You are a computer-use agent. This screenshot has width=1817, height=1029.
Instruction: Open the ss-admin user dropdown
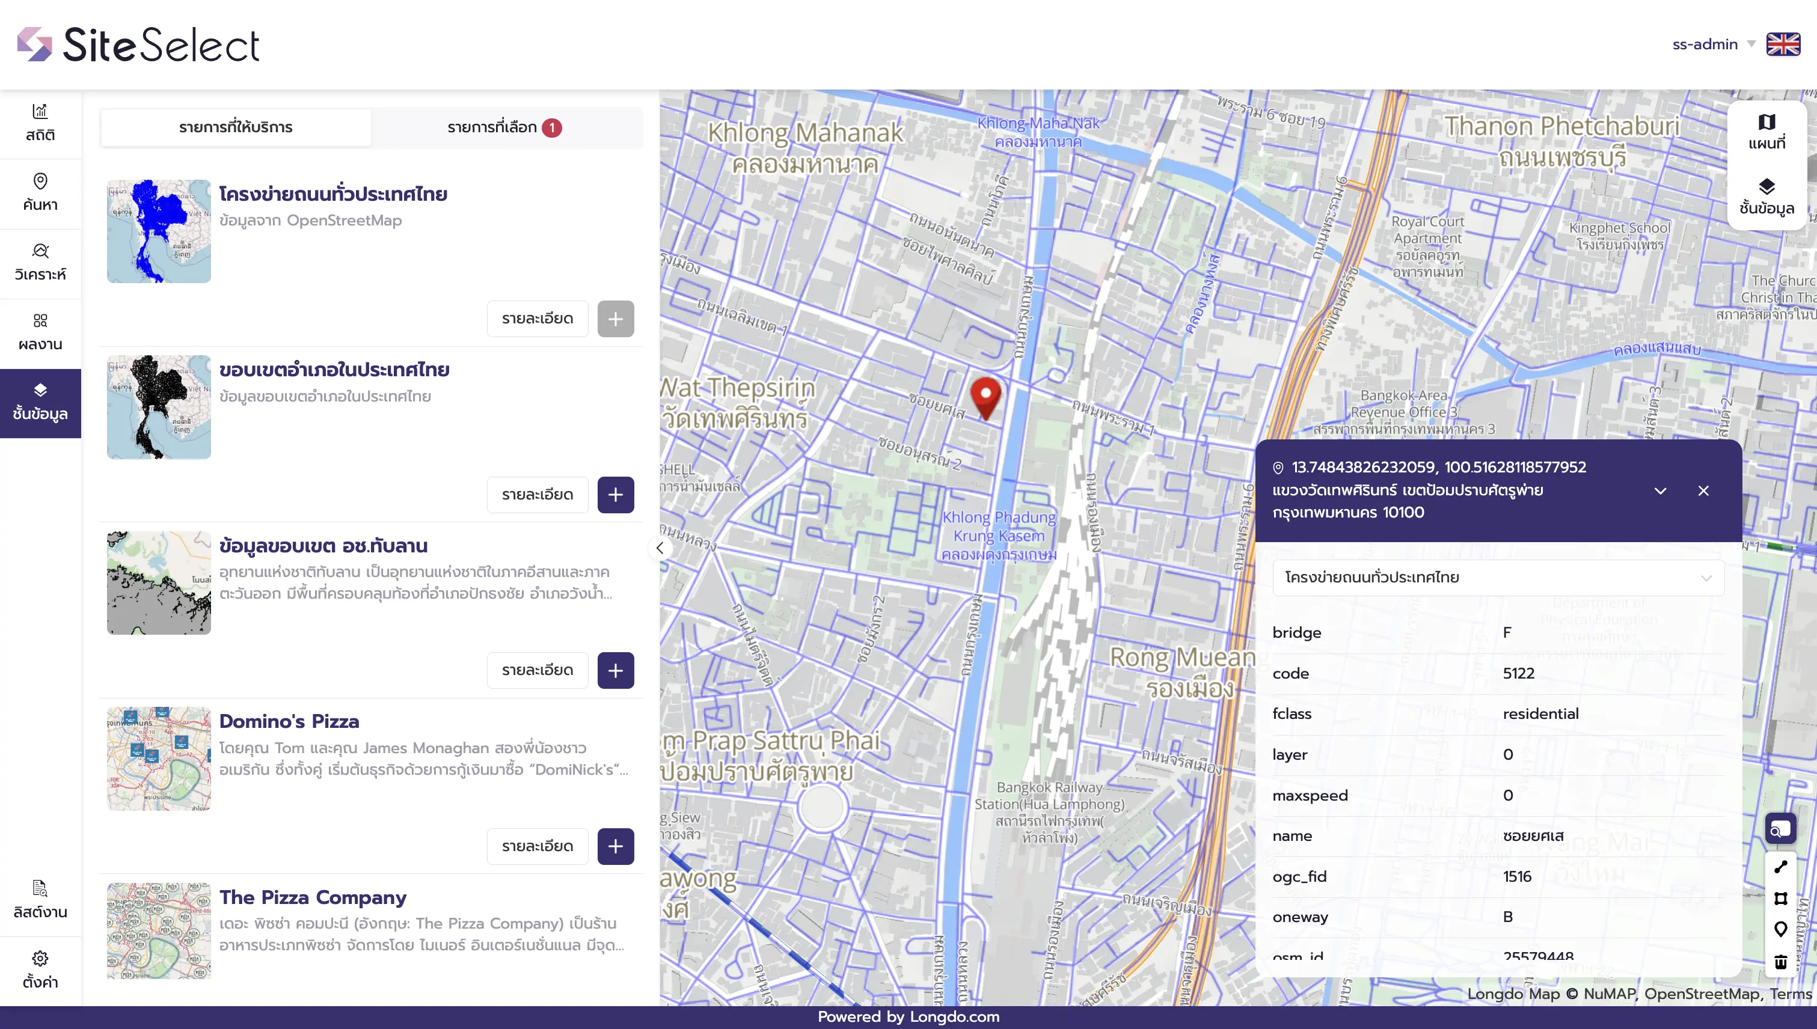(x=1713, y=44)
